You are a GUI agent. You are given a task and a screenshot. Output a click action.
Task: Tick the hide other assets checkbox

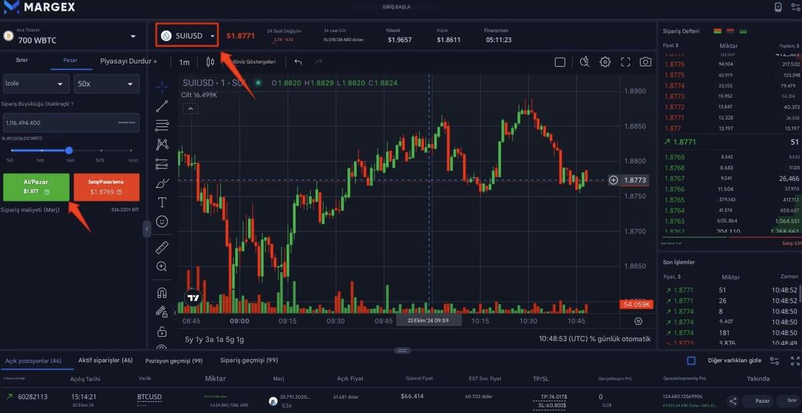click(x=691, y=360)
